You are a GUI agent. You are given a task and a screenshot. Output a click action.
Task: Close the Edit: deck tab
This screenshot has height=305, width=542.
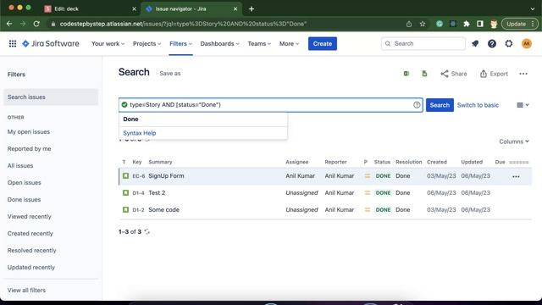coord(134,9)
